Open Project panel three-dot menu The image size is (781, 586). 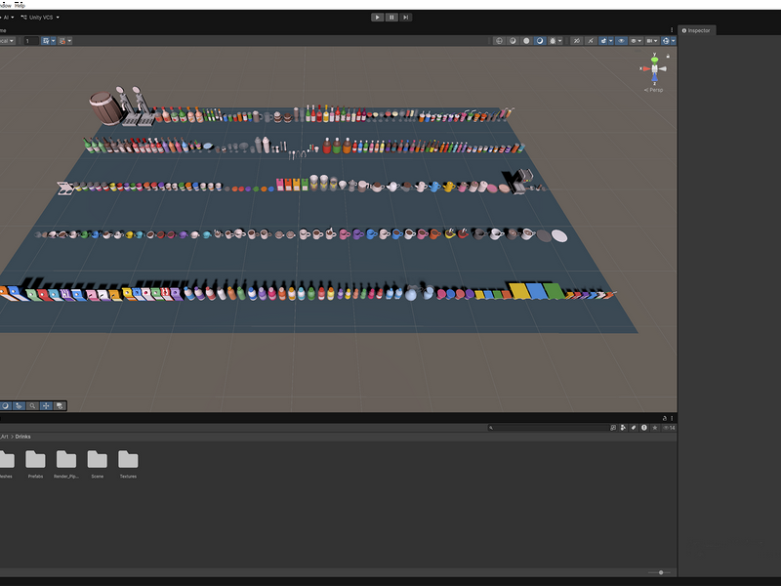(672, 418)
